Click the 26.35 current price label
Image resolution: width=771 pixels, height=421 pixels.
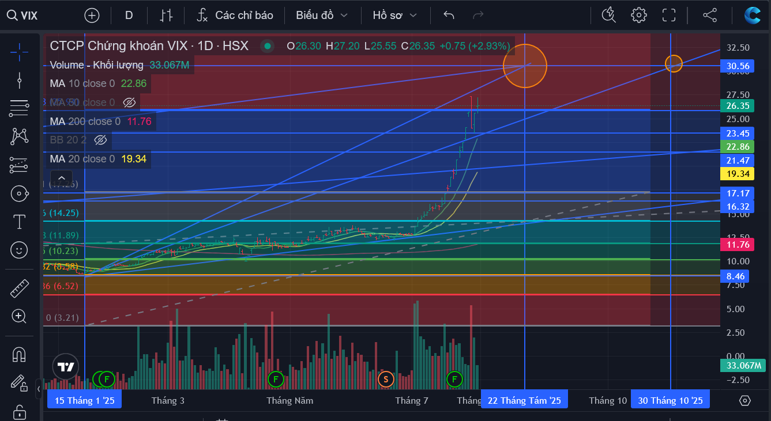pyautogui.click(x=738, y=106)
